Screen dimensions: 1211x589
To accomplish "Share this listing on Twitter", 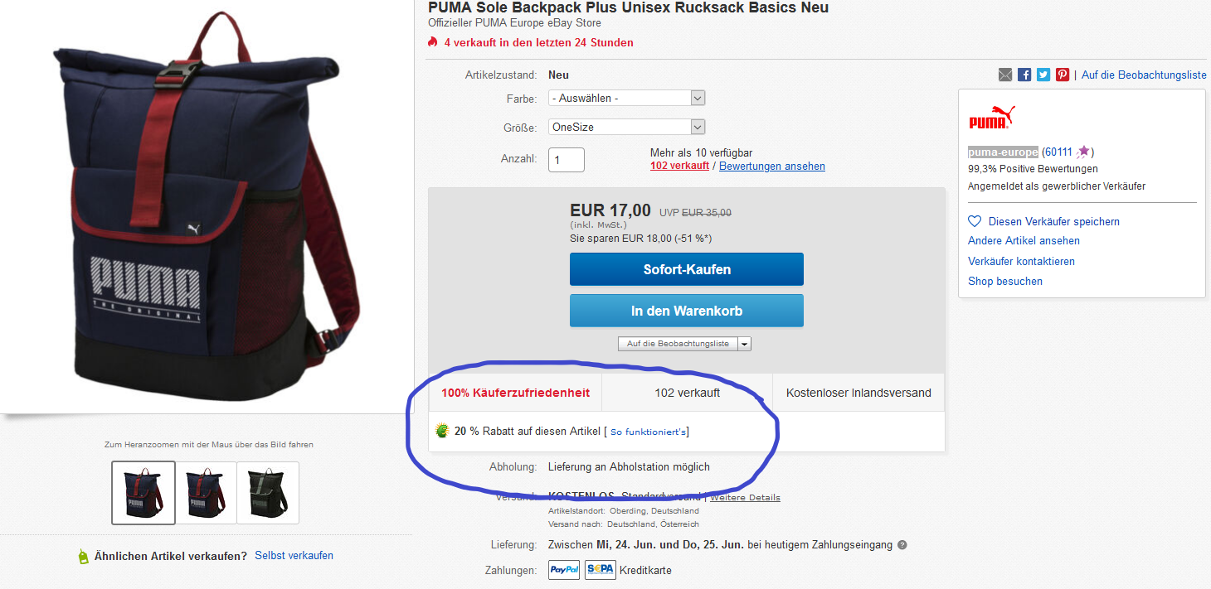I will [x=1043, y=75].
